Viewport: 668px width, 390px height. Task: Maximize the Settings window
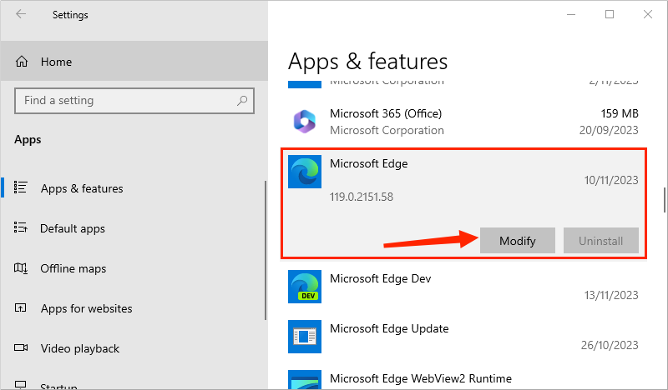click(x=610, y=14)
